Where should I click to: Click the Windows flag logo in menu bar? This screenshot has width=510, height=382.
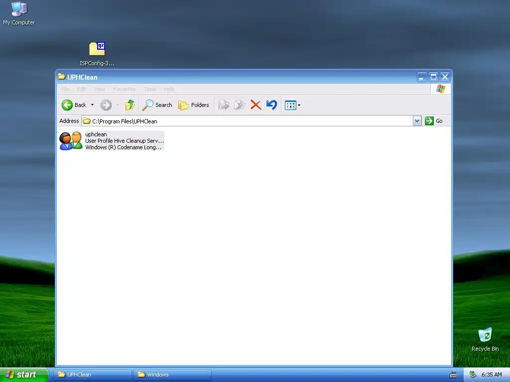pos(441,89)
